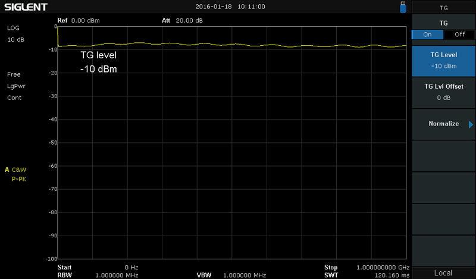The width and height of the screenshot is (476, 279).
Task: Click the P-PK detector label
Action: [x=19, y=178]
